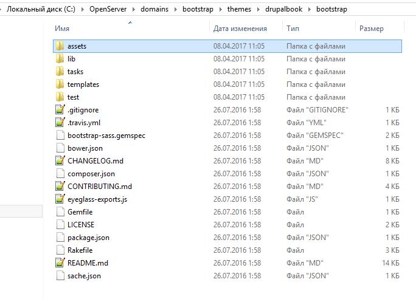
Task: Click the 8 КБ size of CHANGELOG.md
Action: pyautogui.click(x=392, y=160)
